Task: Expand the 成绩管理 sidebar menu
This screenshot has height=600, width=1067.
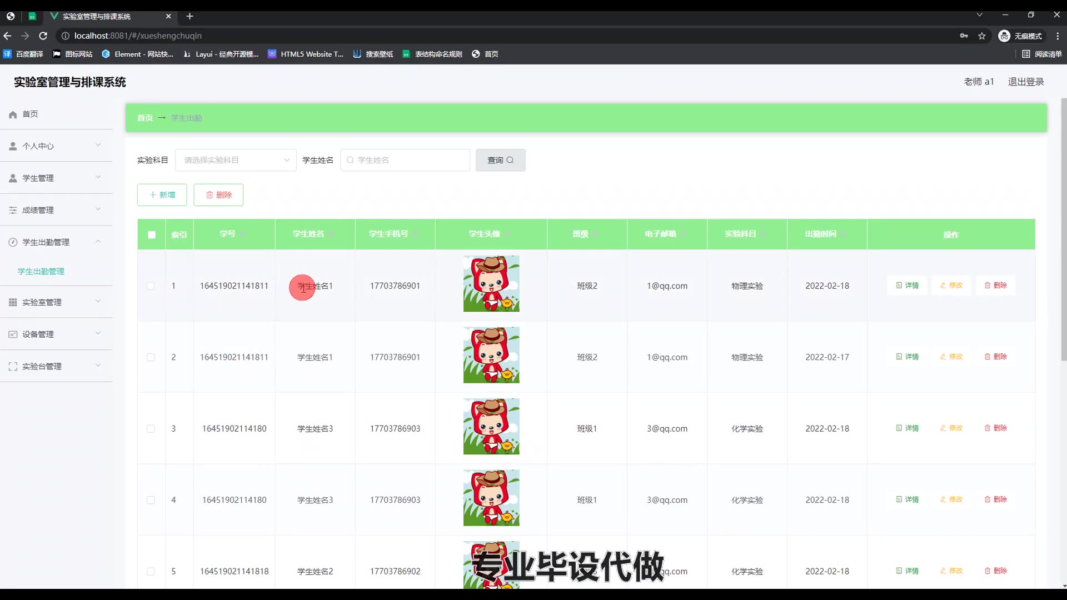Action: tap(56, 210)
